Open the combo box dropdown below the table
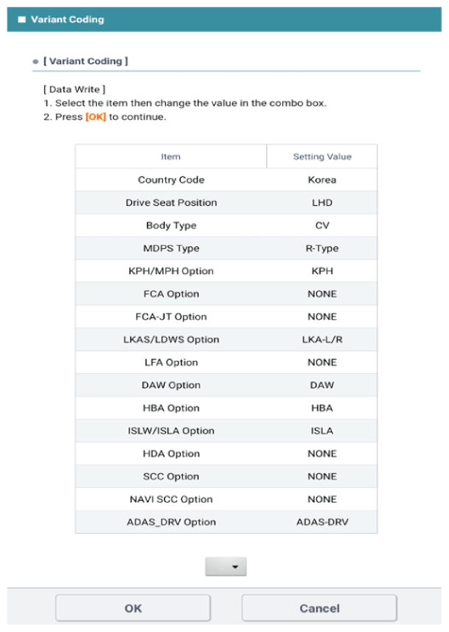 [x=226, y=566]
